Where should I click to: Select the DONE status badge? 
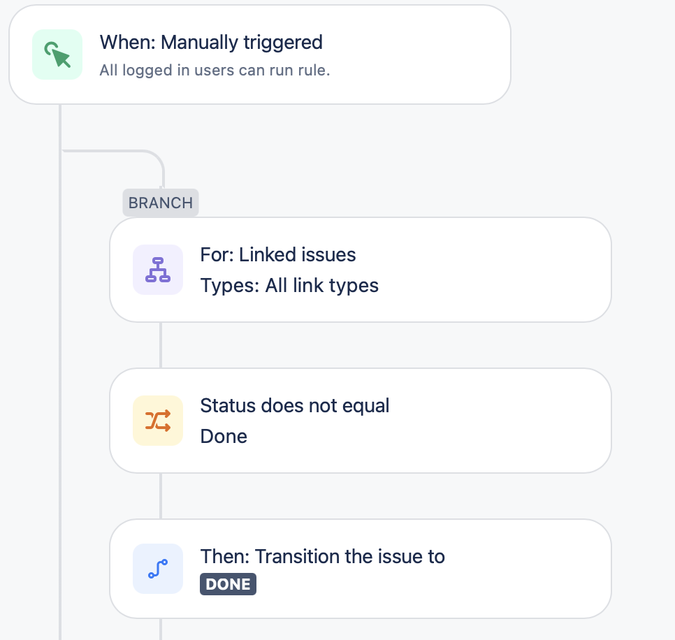pos(228,584)
